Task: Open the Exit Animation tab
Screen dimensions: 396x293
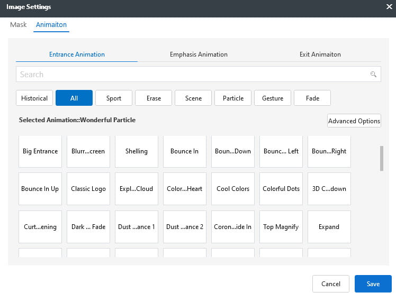Action: (320, 54)
